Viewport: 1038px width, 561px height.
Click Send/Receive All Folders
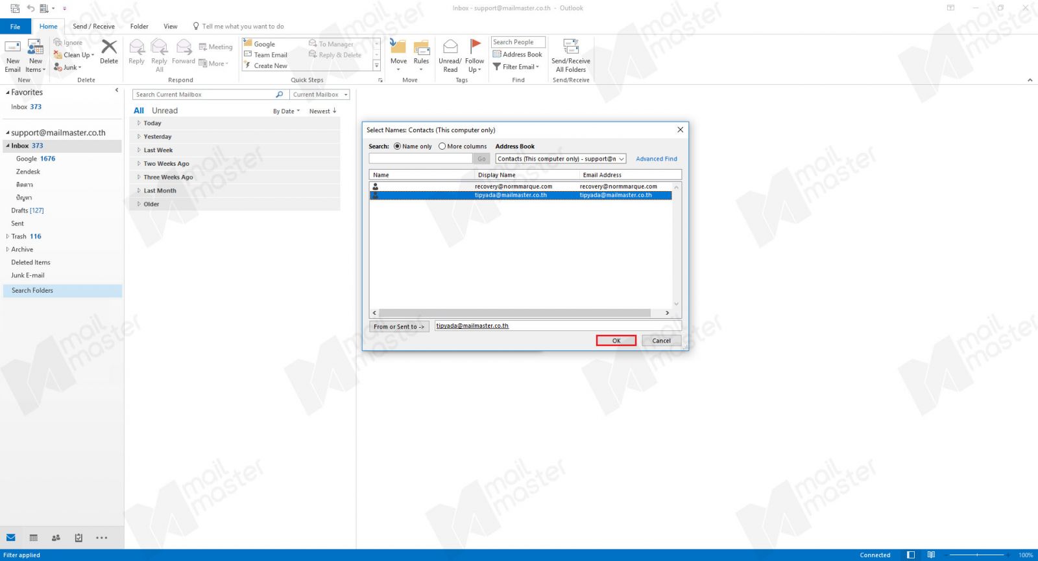point(571,56)
